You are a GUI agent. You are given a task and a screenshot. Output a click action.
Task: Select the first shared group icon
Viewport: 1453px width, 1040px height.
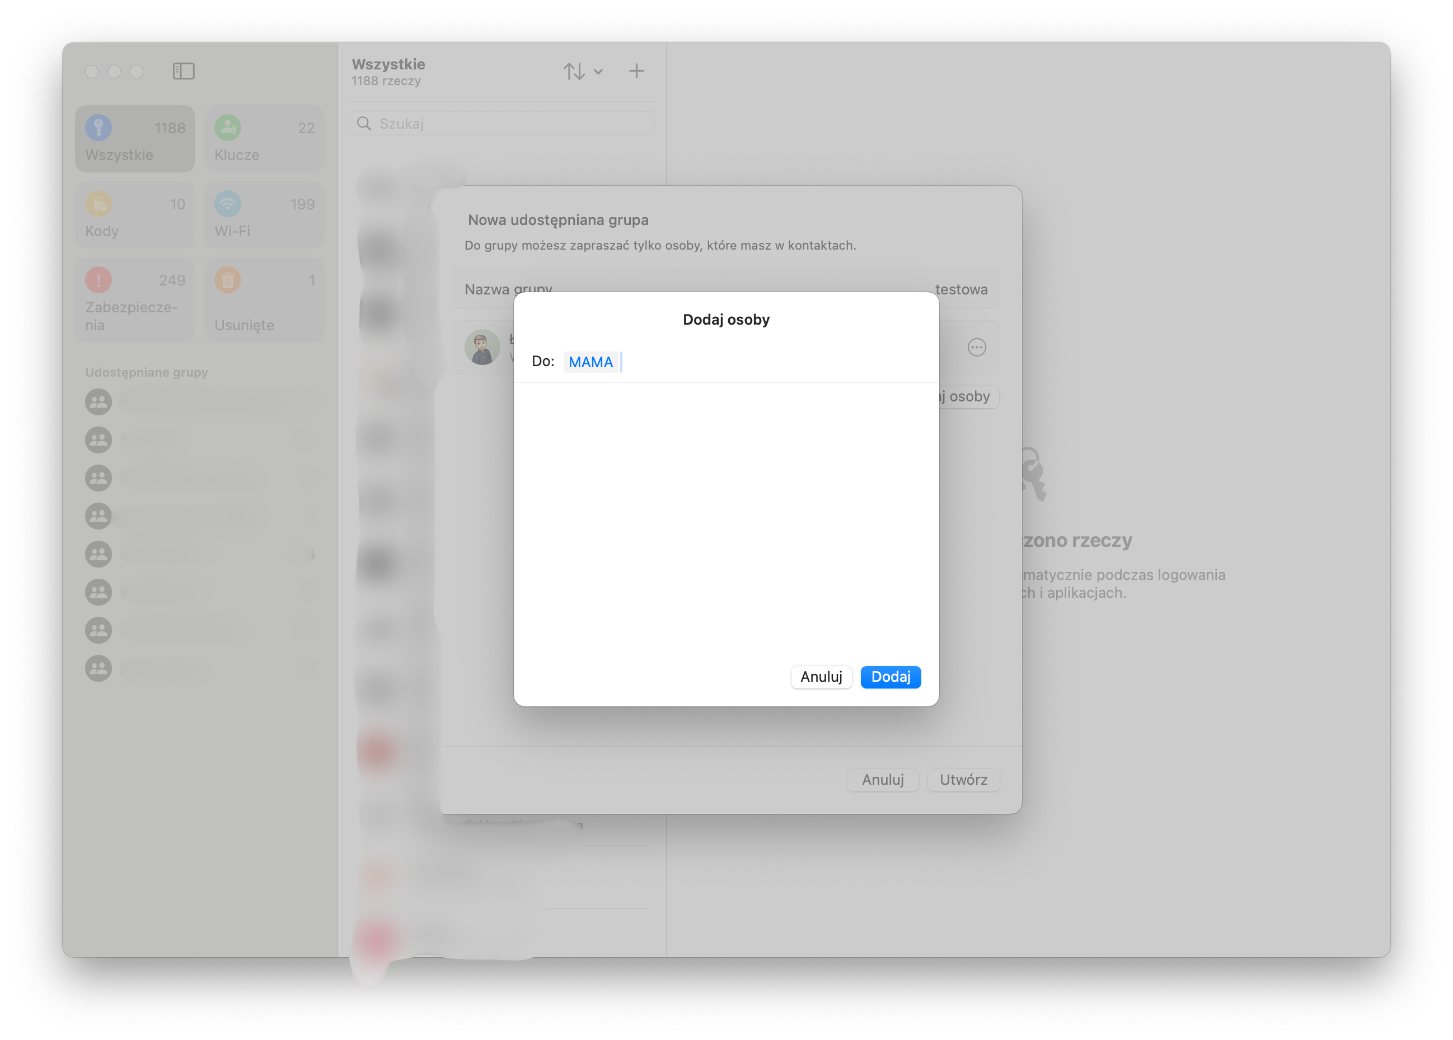point(99,402)
